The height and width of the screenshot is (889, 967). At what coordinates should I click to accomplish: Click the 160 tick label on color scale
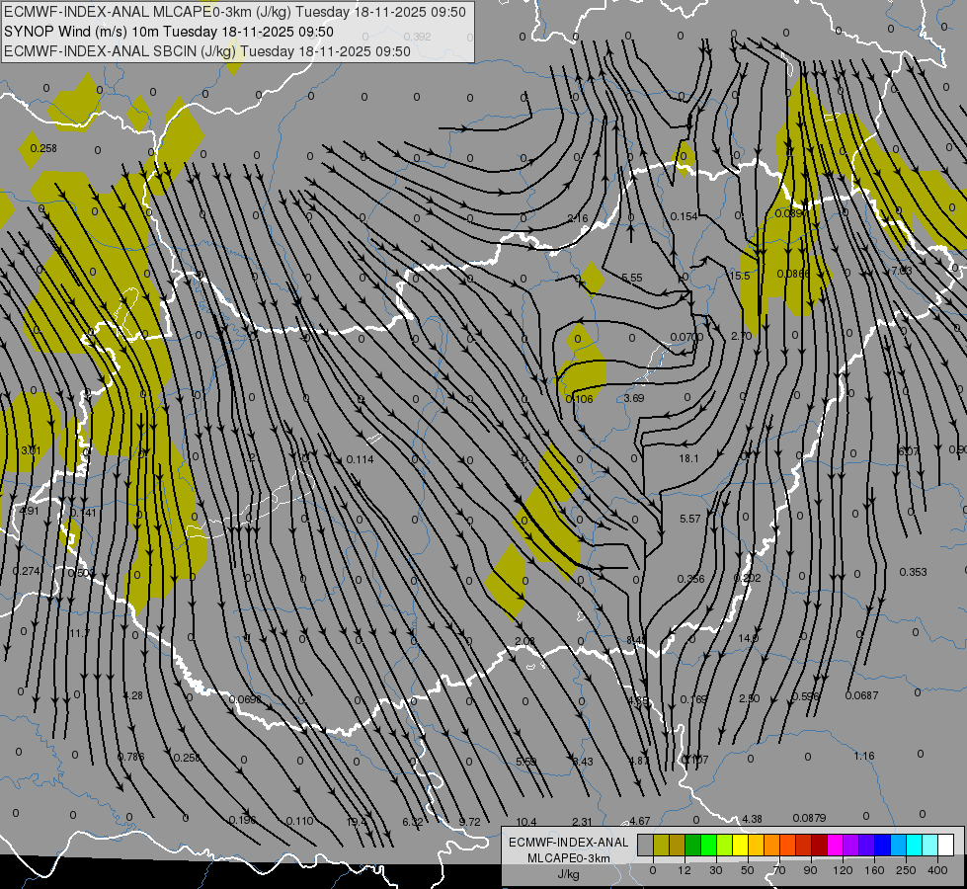[874, 870]
